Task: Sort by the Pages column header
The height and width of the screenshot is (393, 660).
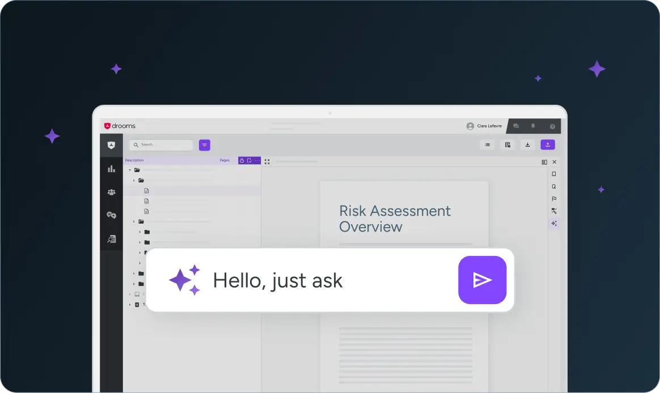Action: pyautogui.click(x=225, y=160)
